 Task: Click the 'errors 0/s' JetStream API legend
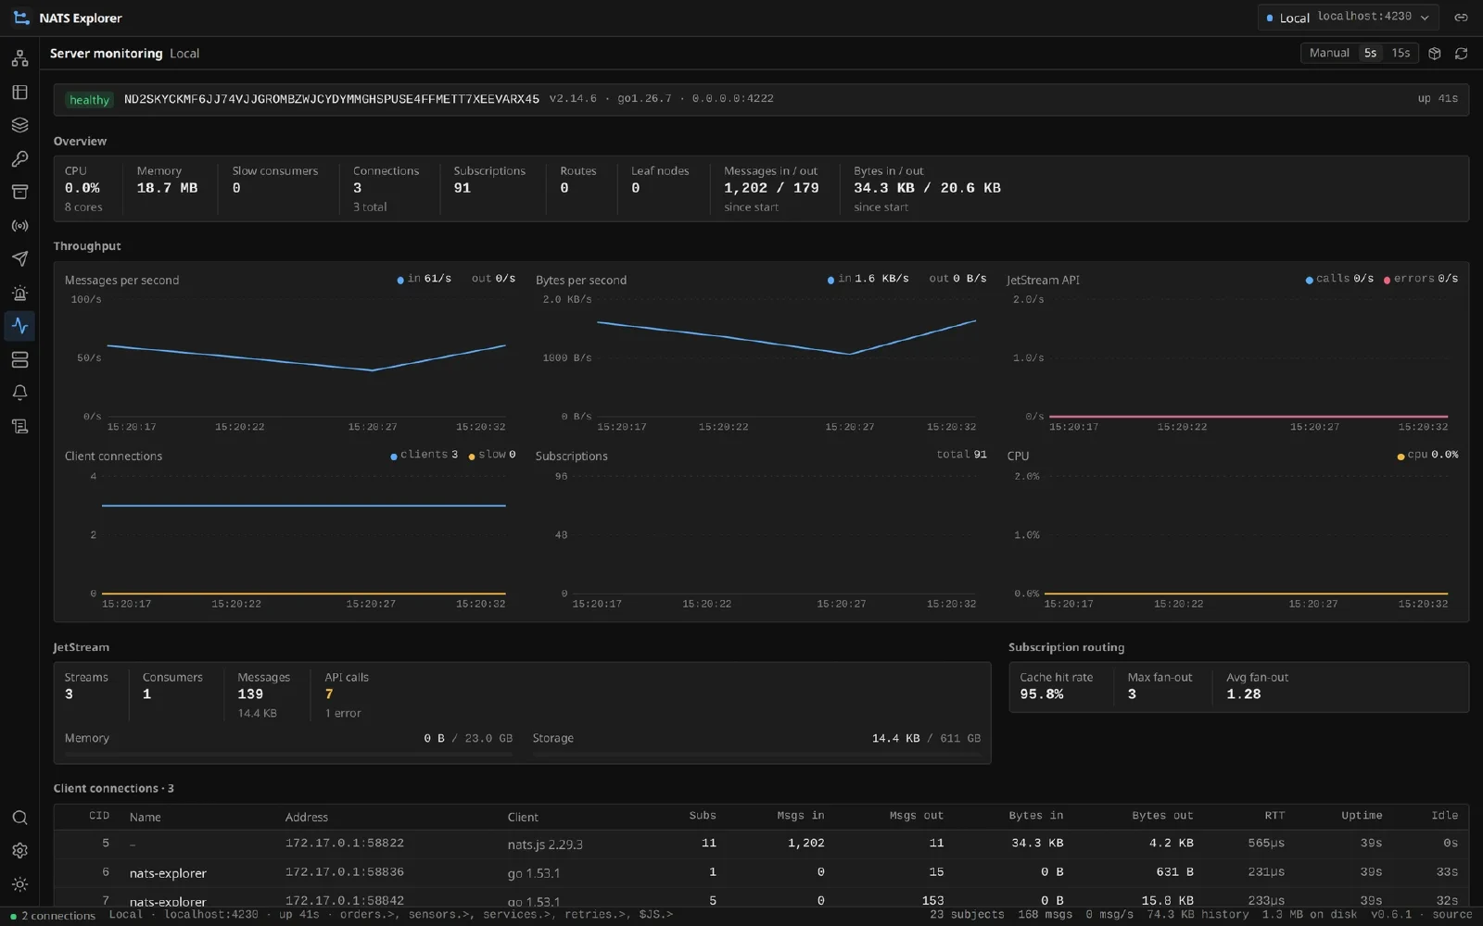(x=1421, y=279)
